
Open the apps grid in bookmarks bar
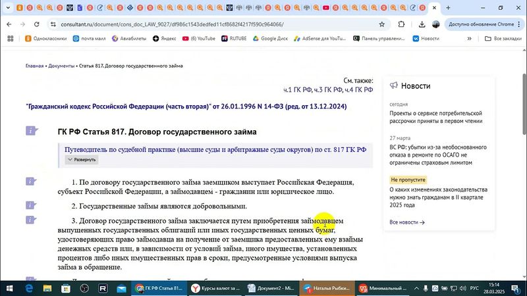(11, 39)
